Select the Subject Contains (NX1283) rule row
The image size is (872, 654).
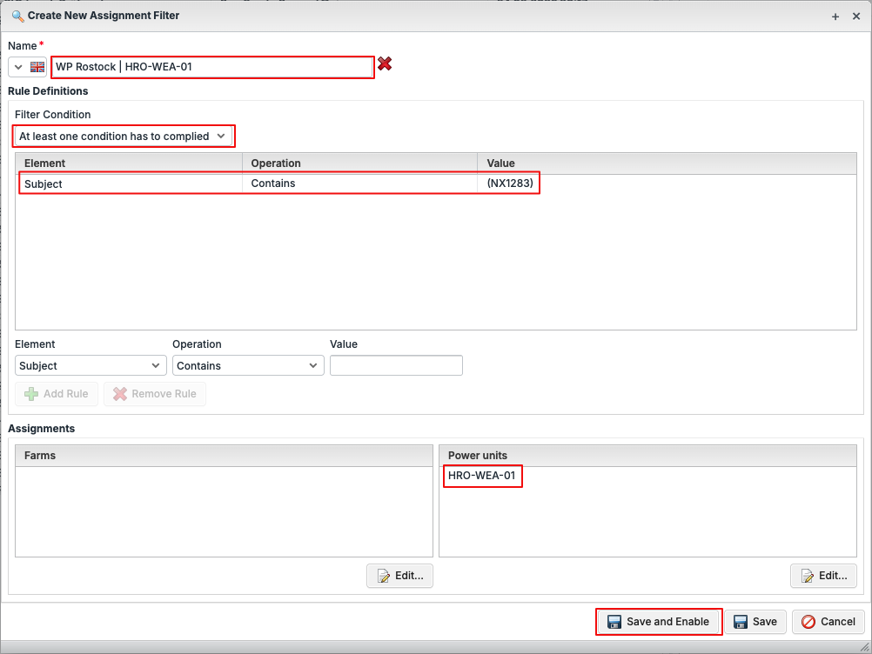[x=278, y=184]
